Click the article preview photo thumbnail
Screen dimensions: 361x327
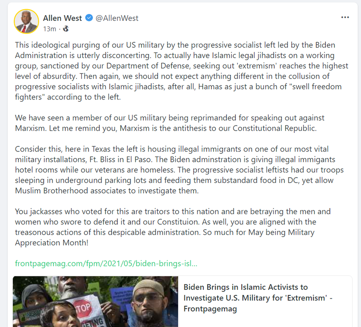[x=95, y=302]
